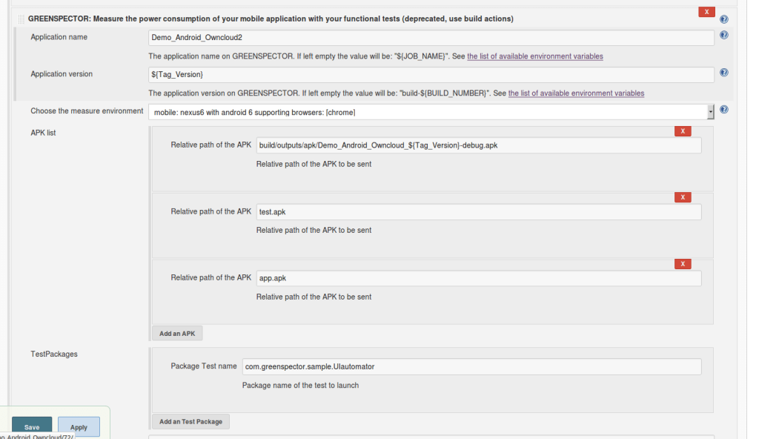Viewport: 759px width, 439px height.
Task: Open help for the GREENSPECTOR build step
Action: (x=723, y=19)
